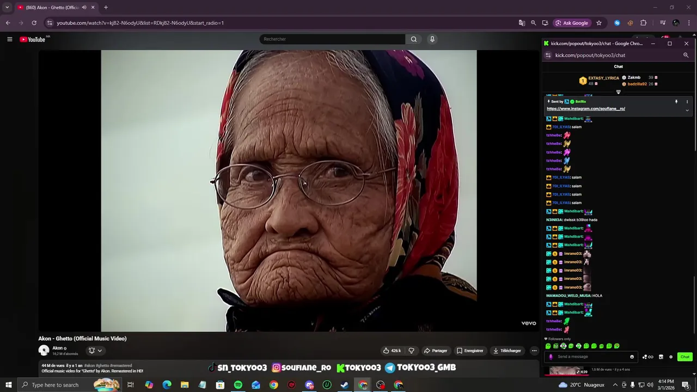The width and height of the screenshot is (697, 392).
Task: Dislike the video with thumbs-down
Action: click(x=412, y=351)
